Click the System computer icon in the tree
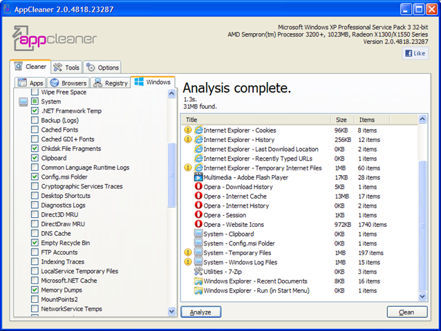441x331 pixels. [24, 101]
